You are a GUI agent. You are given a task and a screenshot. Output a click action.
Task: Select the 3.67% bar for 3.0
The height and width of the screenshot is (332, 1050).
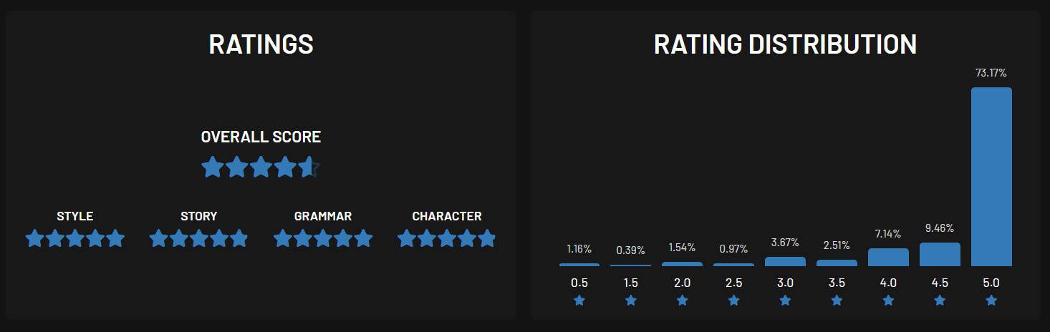[x=785, y=262]
